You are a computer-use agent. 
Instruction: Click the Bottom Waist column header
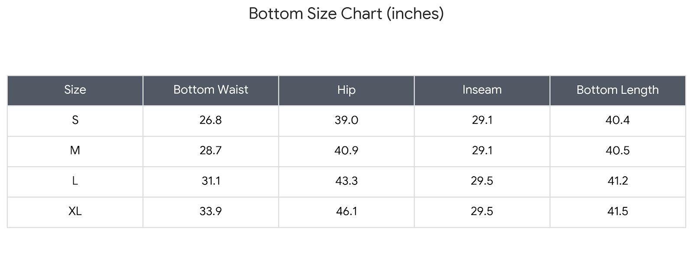[x=210, y=90]
